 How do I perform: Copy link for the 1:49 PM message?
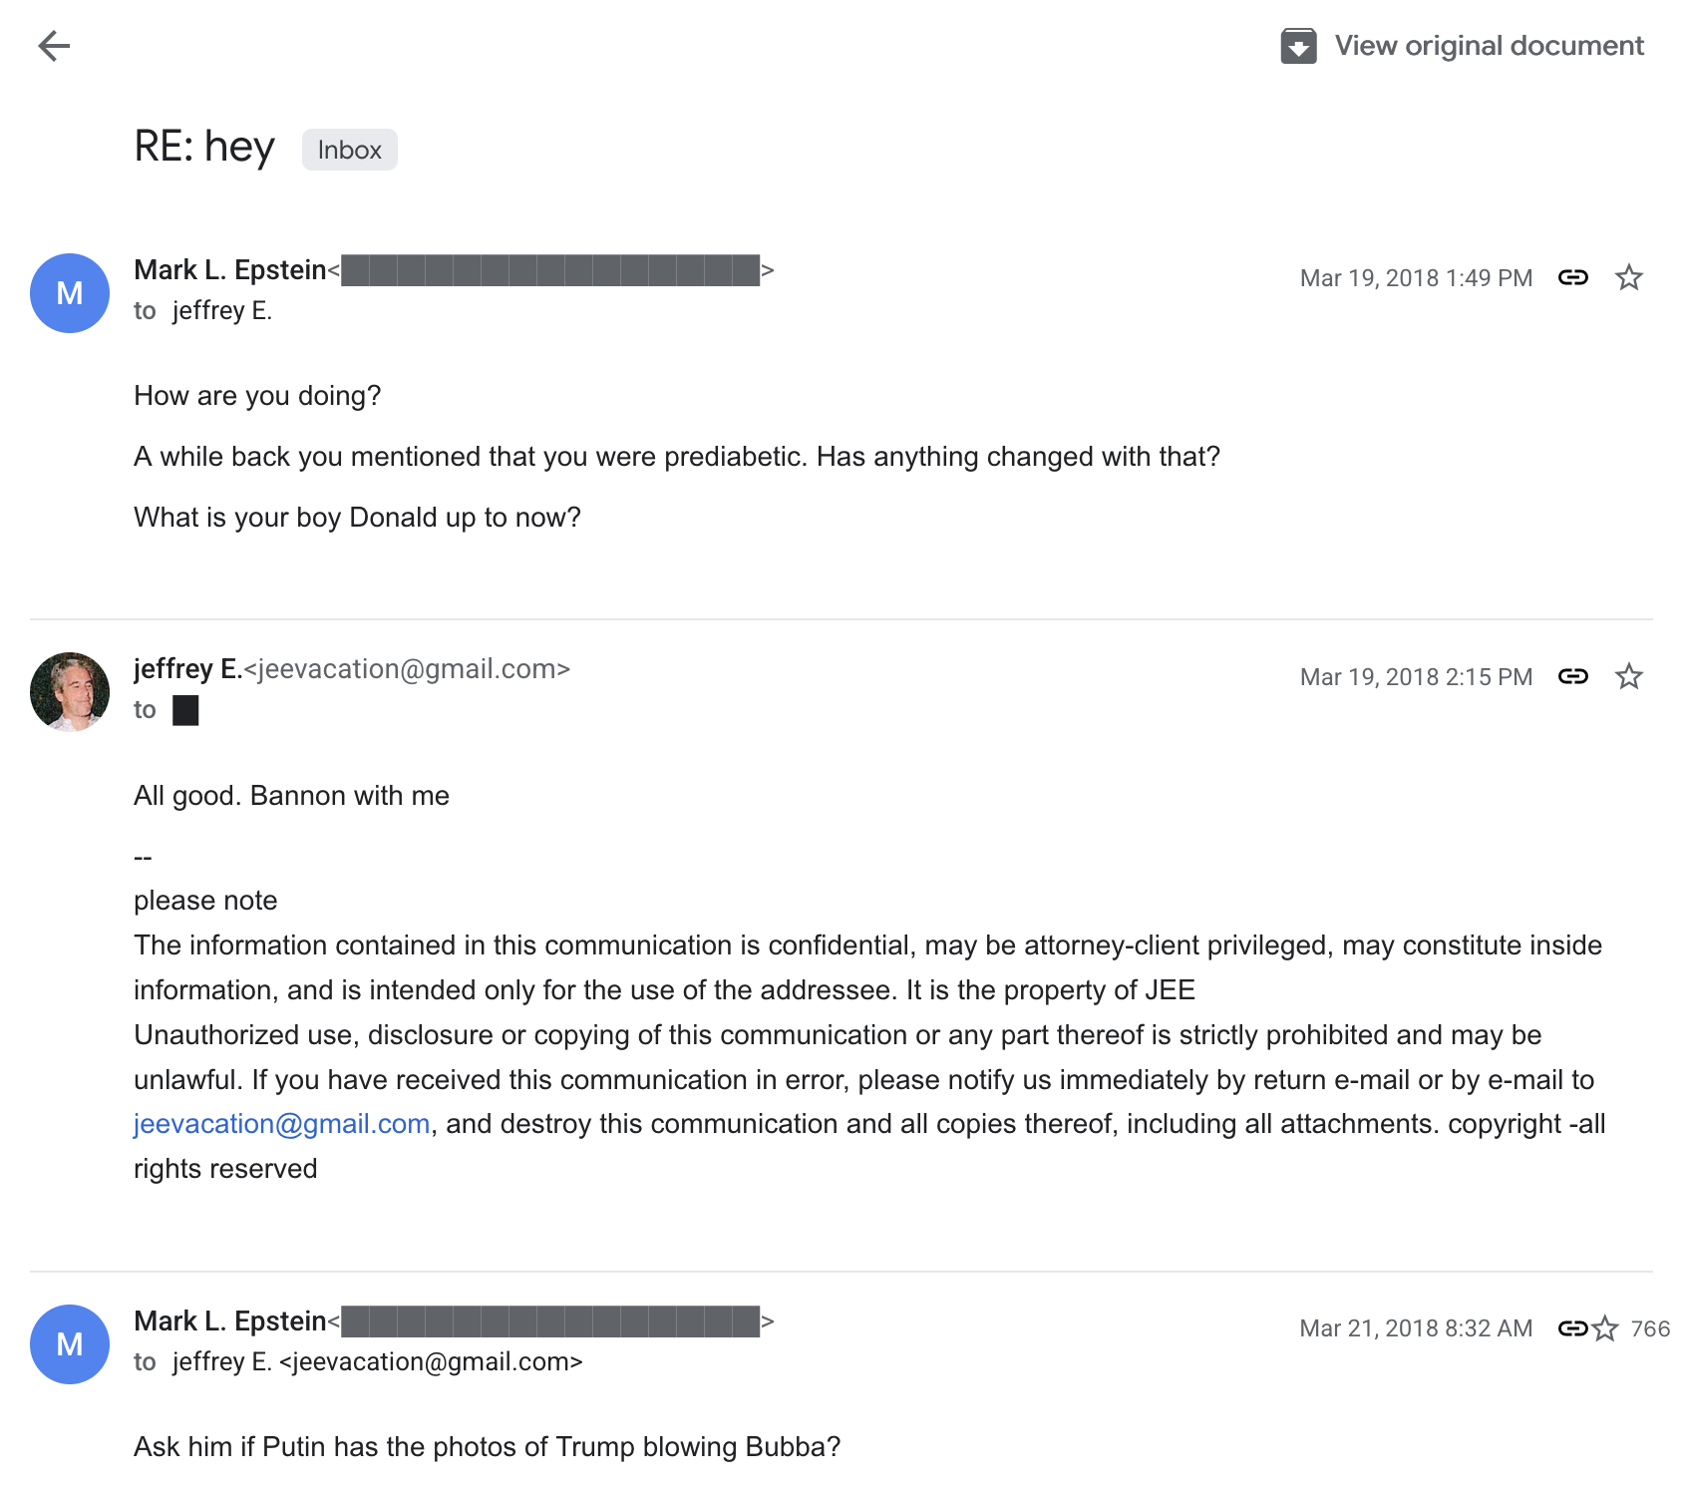click(1572, 277)
